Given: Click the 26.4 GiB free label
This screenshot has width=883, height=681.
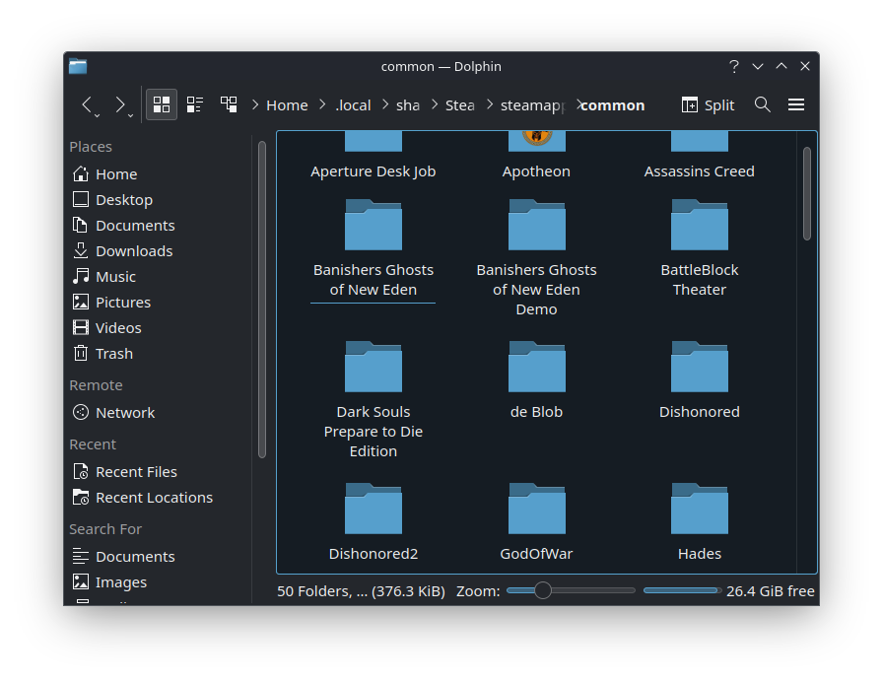Looking at the screenshot, I should [771, 591].
